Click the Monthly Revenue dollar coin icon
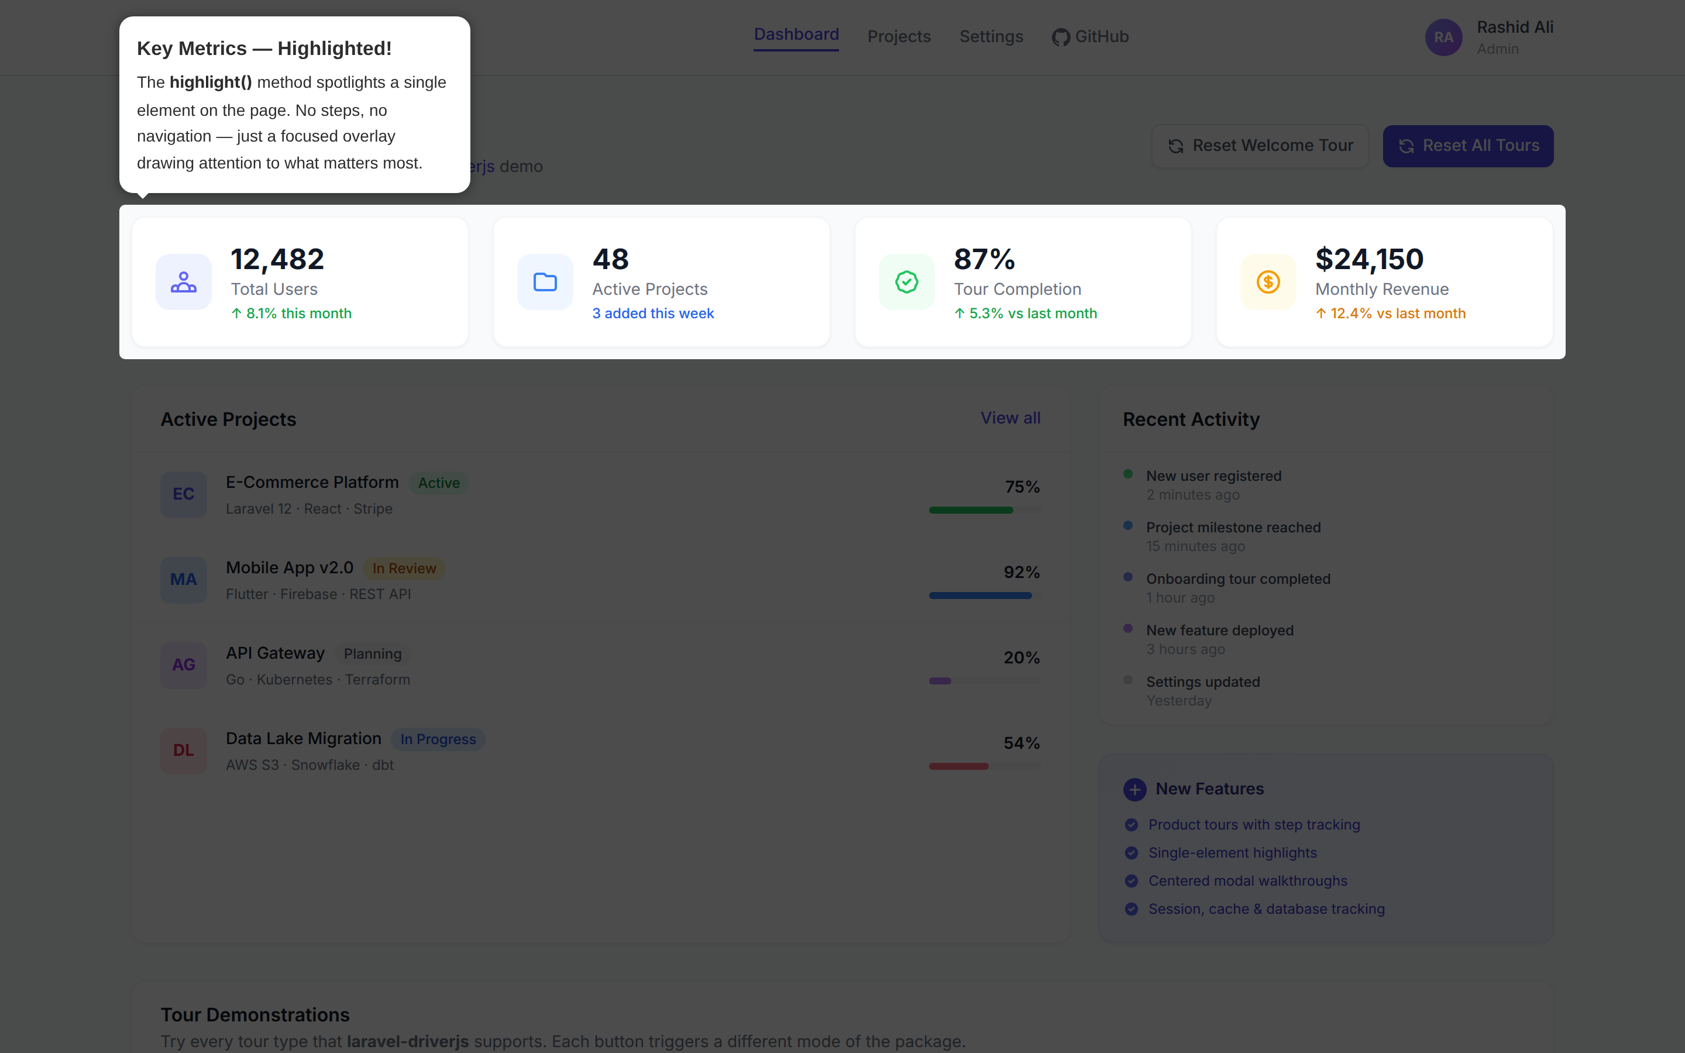This screenshot has width=1685, height=1053. pos(1268,282)
